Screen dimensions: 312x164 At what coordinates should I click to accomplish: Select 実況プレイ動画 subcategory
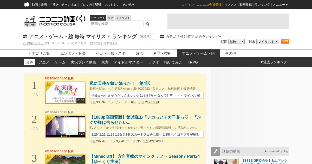83,62
